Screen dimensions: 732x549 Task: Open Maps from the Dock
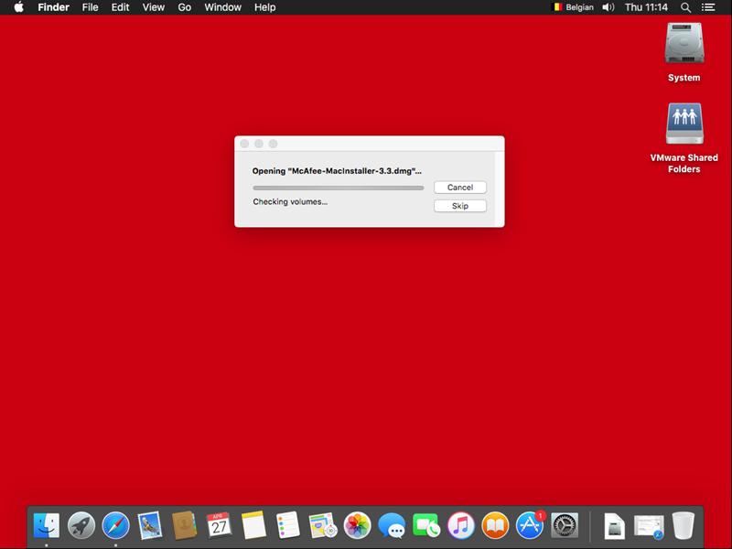(323, 525)
